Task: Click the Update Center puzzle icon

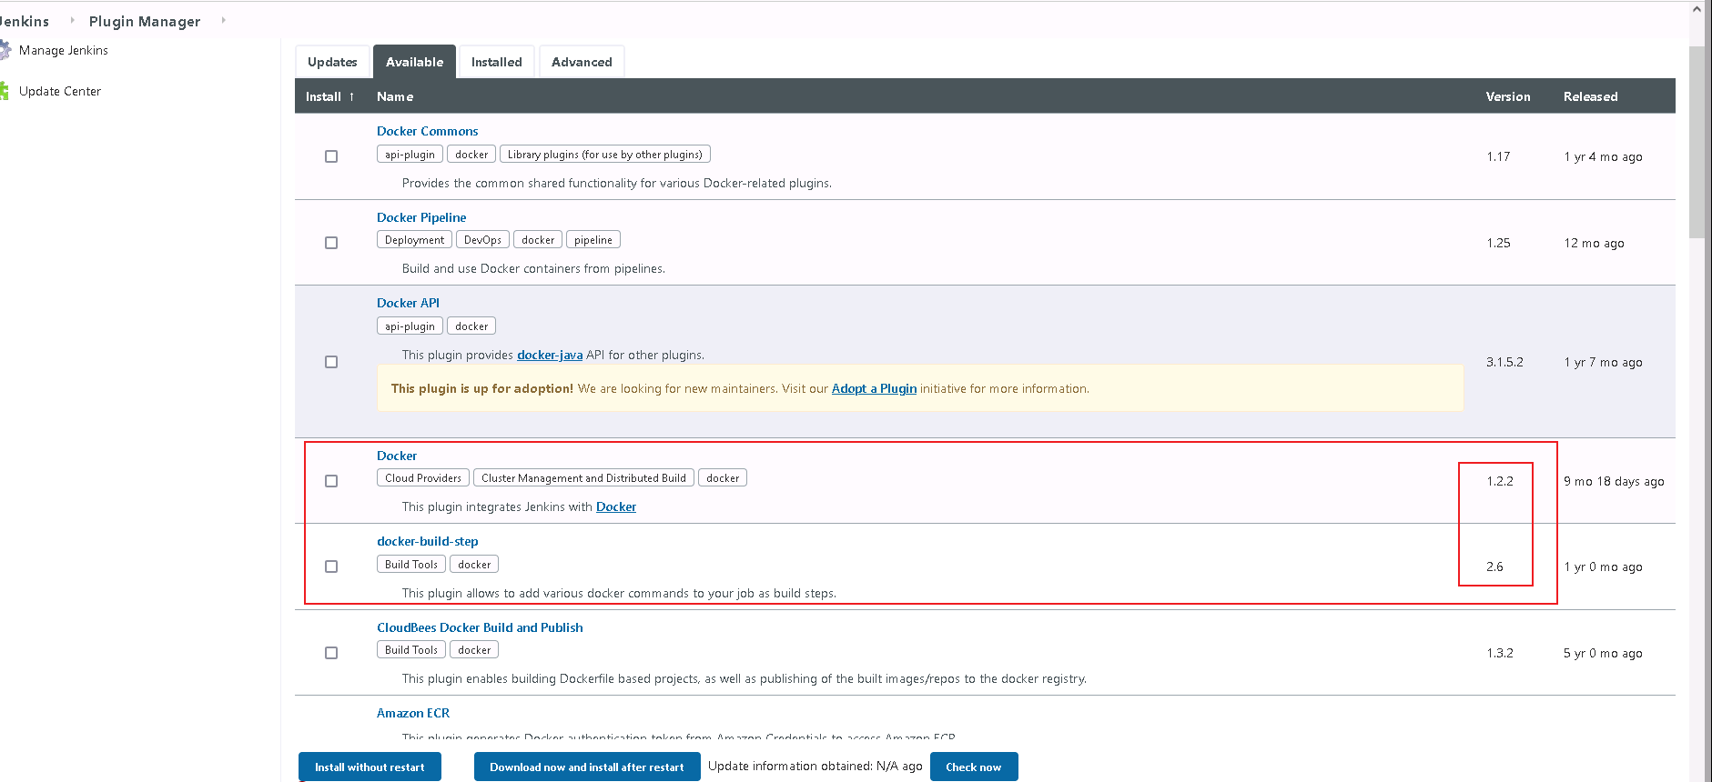Action: (x=5, y=91)
